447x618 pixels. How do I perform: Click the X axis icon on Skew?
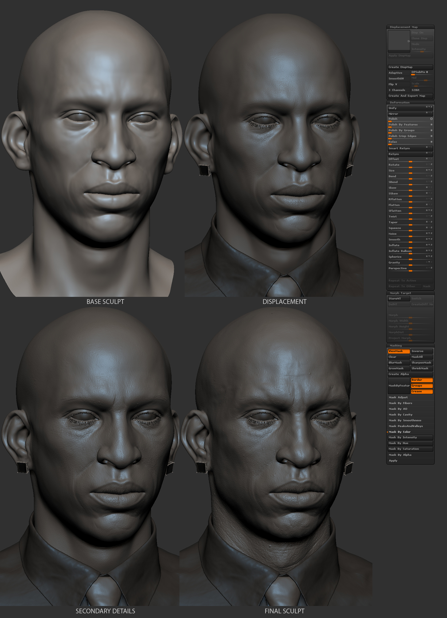pos(427,187)
